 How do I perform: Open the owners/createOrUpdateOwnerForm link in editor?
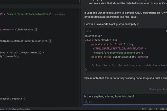click(x=29, y=14)
